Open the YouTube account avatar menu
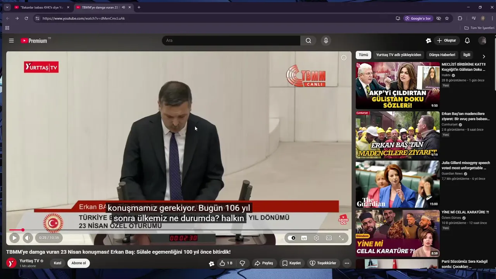496x279 pixels. 482,41
